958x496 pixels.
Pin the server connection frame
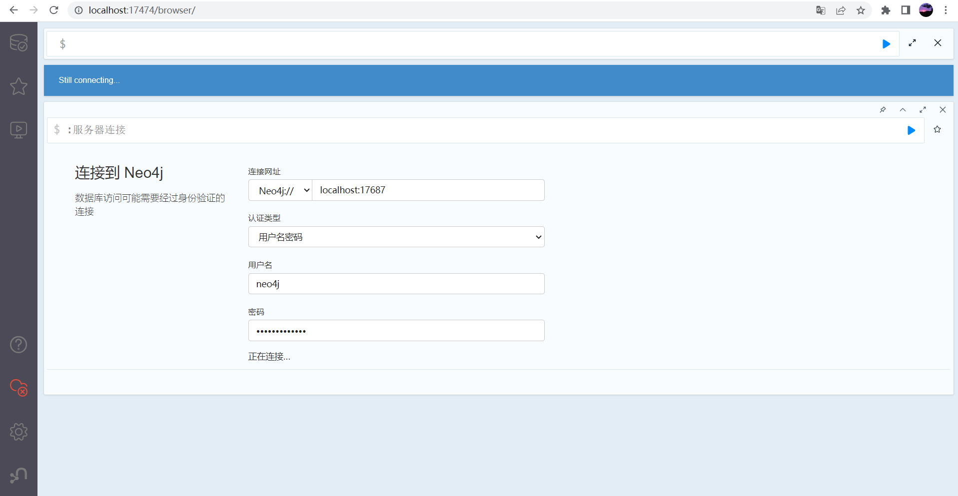click(x=883, y=110)
